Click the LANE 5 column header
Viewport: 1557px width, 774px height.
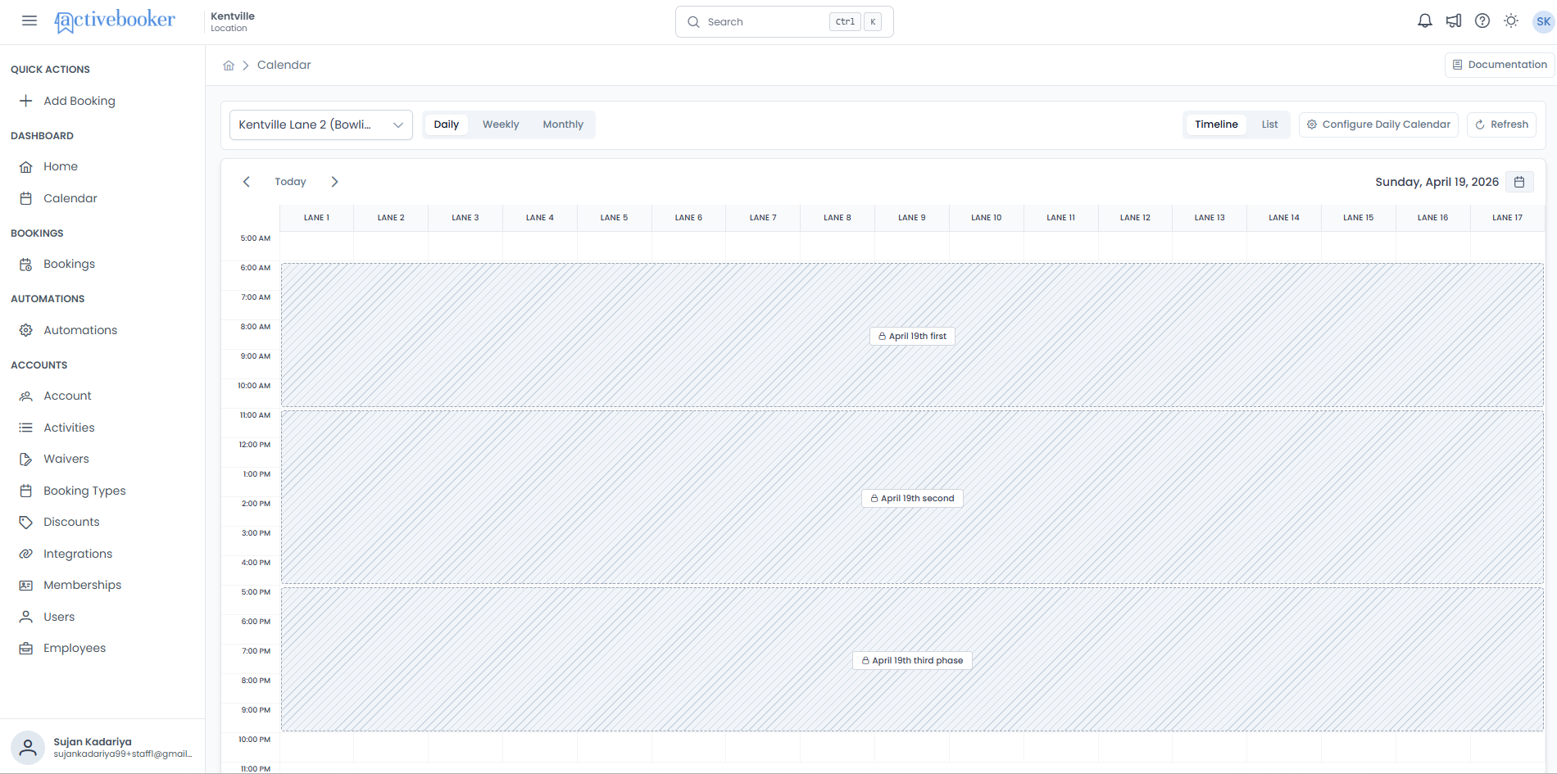pos(614,218)
